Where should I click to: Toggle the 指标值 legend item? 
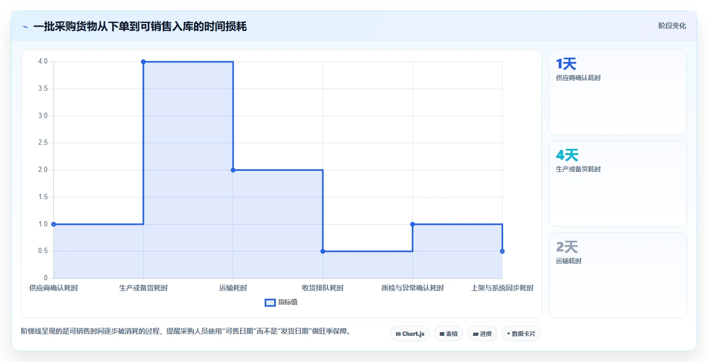click(x=281, y=302)
